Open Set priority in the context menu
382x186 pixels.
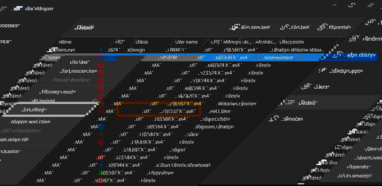[43, 101]
